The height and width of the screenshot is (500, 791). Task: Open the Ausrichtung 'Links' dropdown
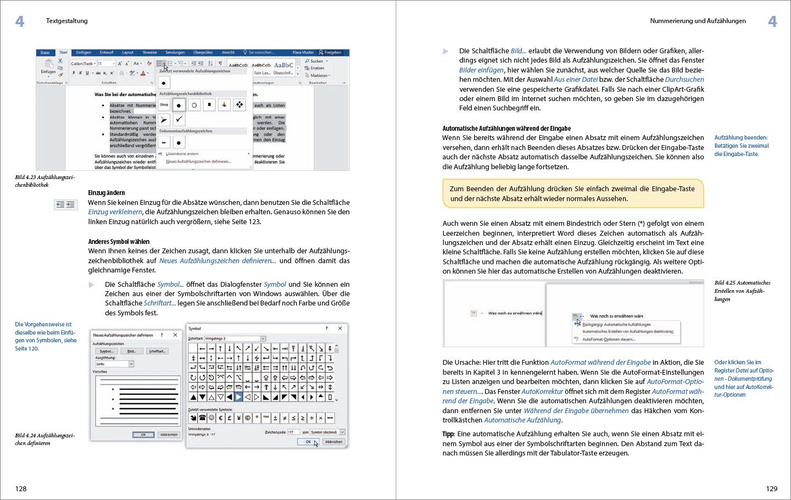tap(131, 364)
